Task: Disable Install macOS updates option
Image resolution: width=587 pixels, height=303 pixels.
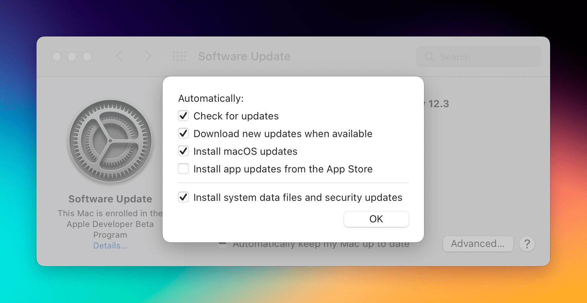Action: pyautogui.click(x=183, y=151)
